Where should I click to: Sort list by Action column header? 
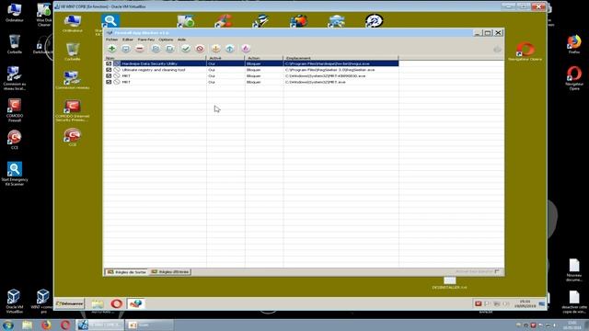coord(264,58)
